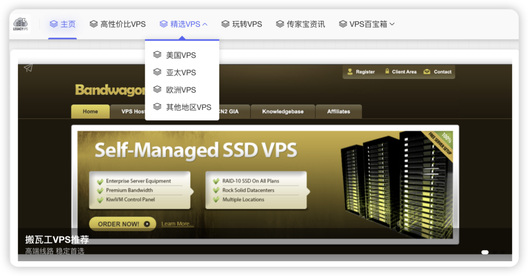Click the RAID-10 SSD On All Plans text
Viewport: 528px width, 276px height.
(x=251, y=181)
